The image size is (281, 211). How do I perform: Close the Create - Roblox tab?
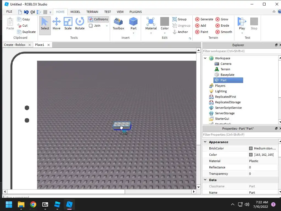coord(30,45)
